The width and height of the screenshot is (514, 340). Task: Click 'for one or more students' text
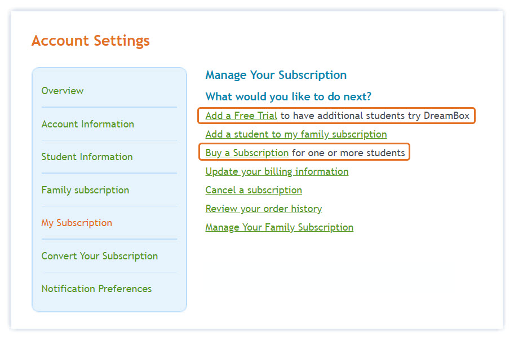[x=348, y=153]
